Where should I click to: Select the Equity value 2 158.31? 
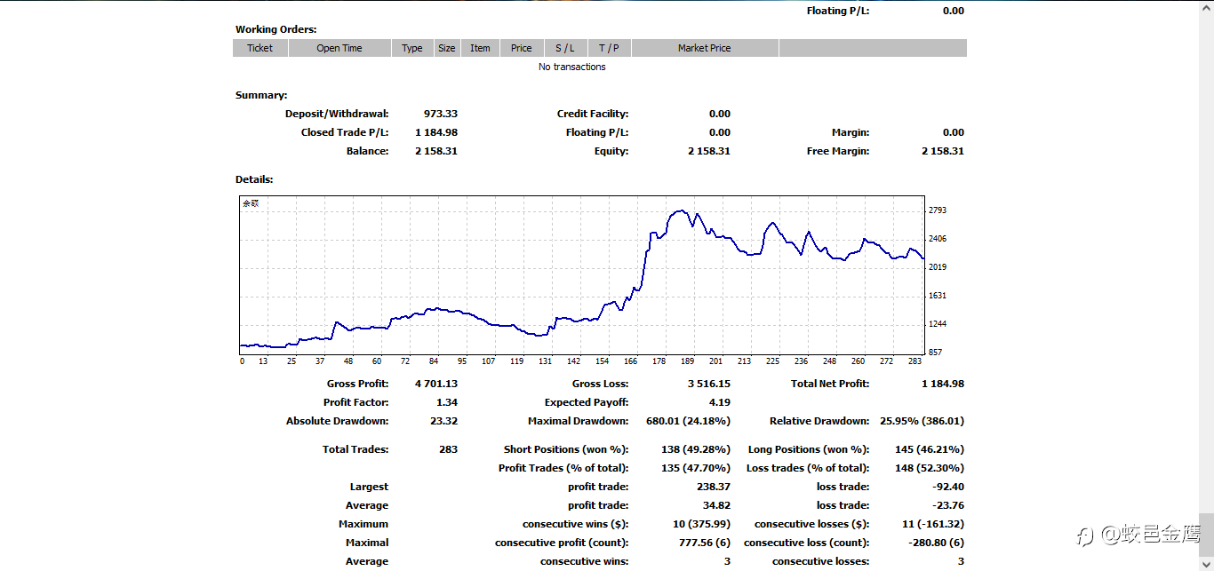click(709, 151)
